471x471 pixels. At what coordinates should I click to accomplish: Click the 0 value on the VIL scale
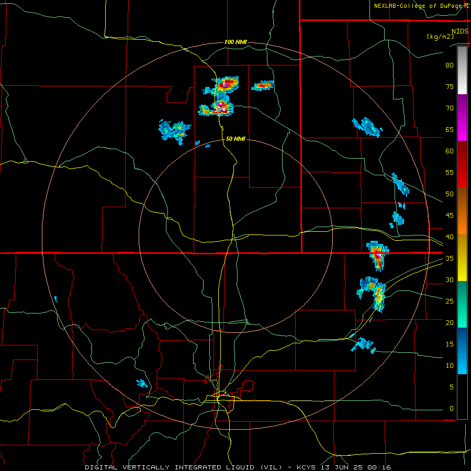click(452, 409)
